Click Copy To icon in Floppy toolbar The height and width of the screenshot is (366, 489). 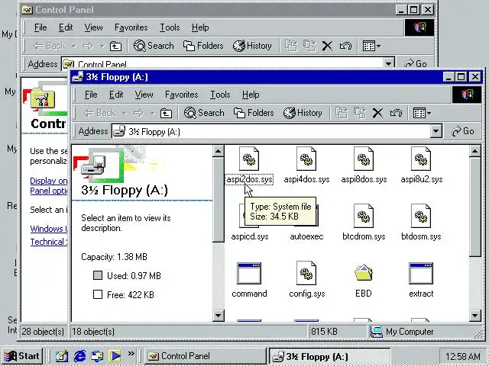click(x=360, y=113)
